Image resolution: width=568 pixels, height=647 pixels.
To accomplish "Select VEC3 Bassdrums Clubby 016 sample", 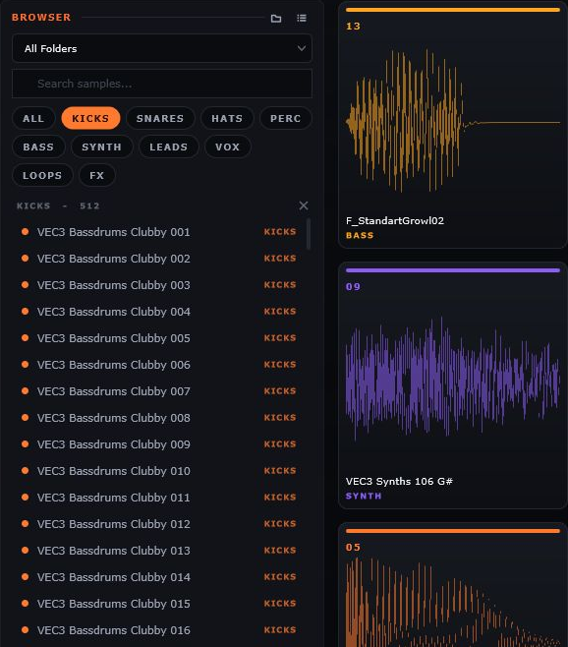I will tap(159, 630).
